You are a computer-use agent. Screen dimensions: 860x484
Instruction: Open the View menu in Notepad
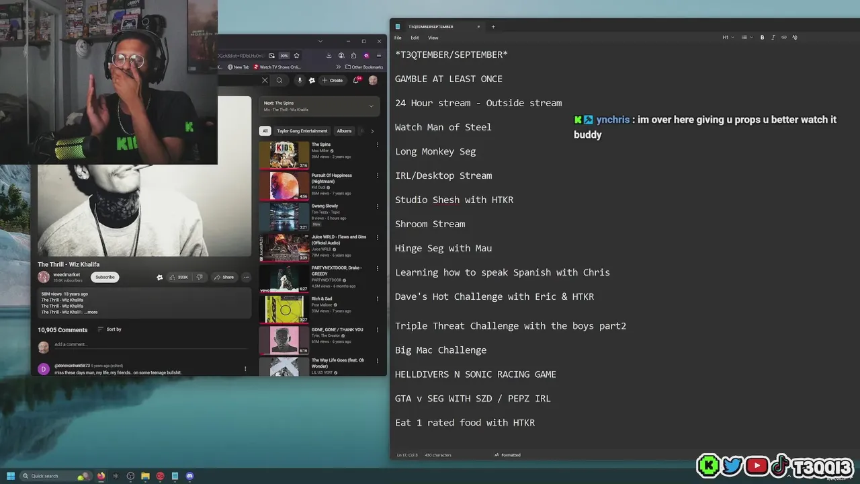[x=433, y=38]
